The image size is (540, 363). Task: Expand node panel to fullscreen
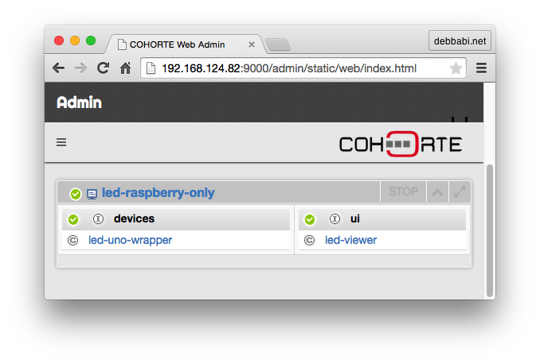[460, 191]
